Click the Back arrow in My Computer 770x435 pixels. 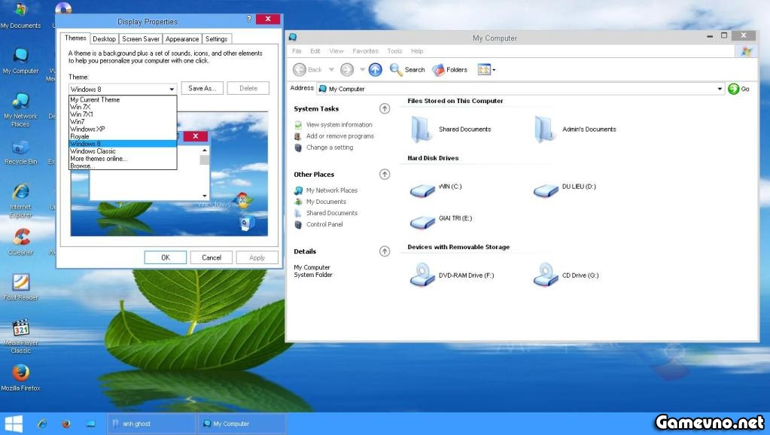tap(307, 70)
